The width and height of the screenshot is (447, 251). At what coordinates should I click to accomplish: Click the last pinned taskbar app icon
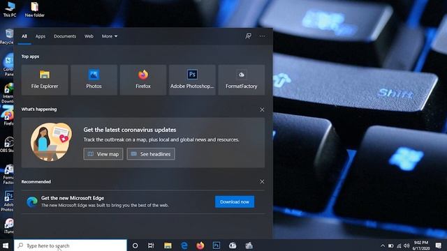[x=249, y=245]
